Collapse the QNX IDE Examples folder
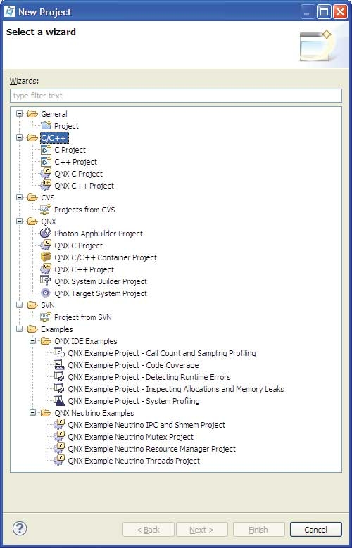The height and width of the screenshot is (548, 352). pos(33,340)
